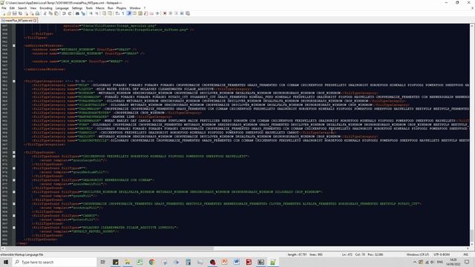Open the Encoding menu
The image size is (475, 267).
(x=46, y=8)
